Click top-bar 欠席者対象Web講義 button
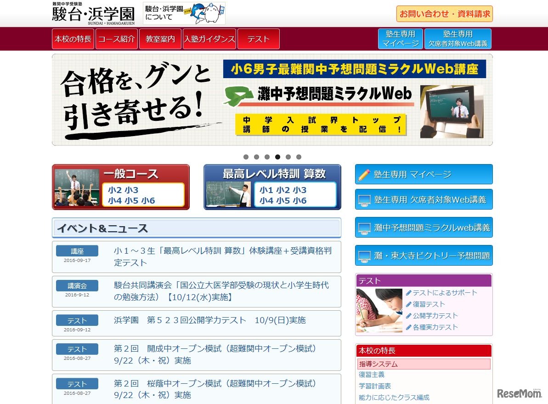This screenshot has width=548, height=404. point(458,39)
